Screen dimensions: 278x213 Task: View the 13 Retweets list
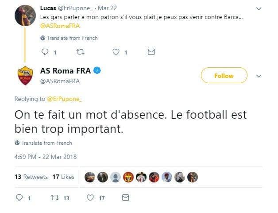click(x=31, y=177)
